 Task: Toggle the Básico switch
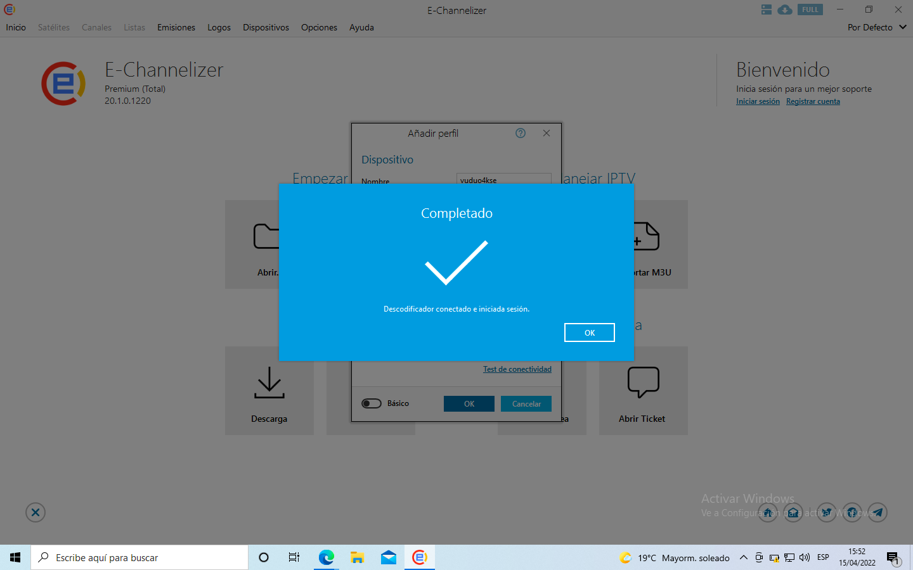tap(372, 403)
